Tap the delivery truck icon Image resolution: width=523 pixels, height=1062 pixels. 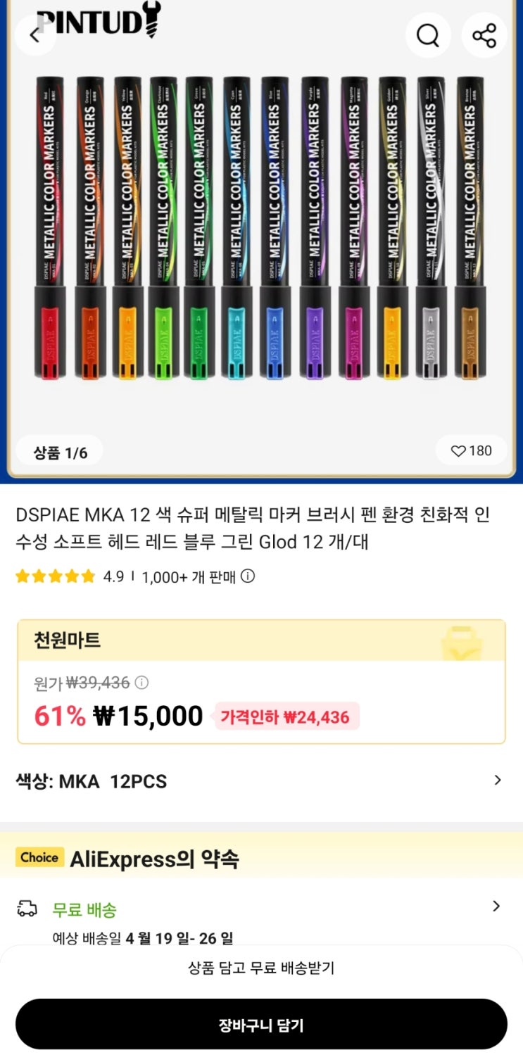(x=27, y=909)
